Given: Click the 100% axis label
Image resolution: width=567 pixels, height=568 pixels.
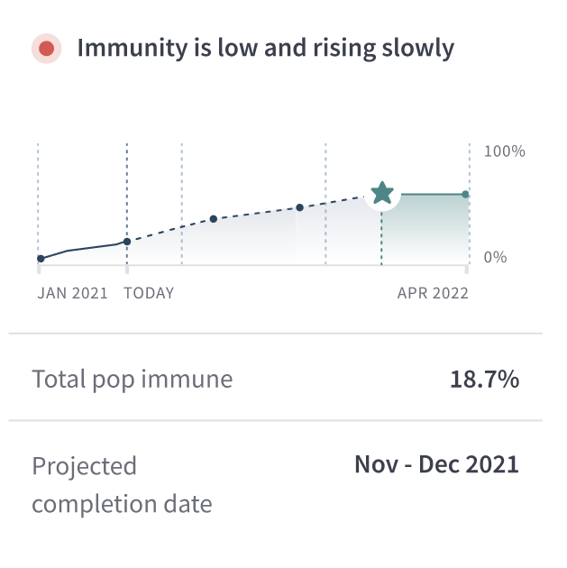Looking at the screenshot, I should (x=504, y=151).
